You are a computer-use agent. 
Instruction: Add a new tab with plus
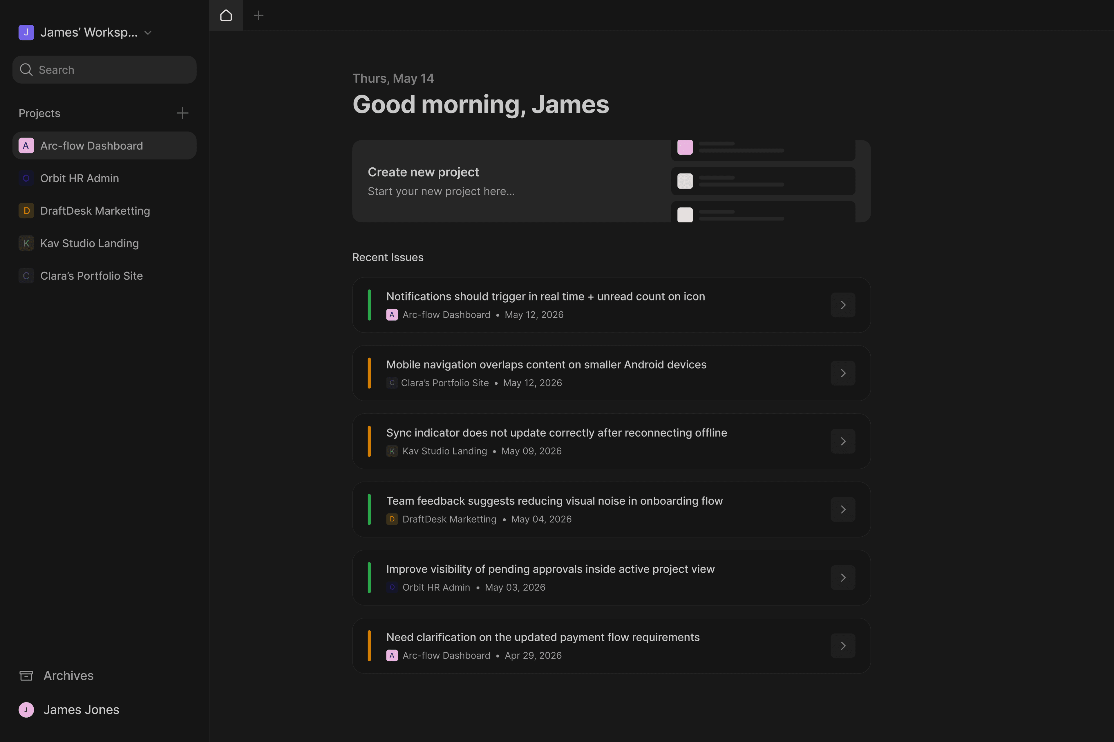pyautogui.click(x=258, y=16)
